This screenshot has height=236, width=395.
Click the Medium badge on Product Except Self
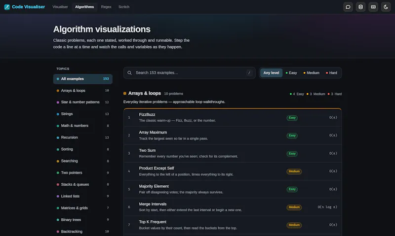[x=294, y=171]
